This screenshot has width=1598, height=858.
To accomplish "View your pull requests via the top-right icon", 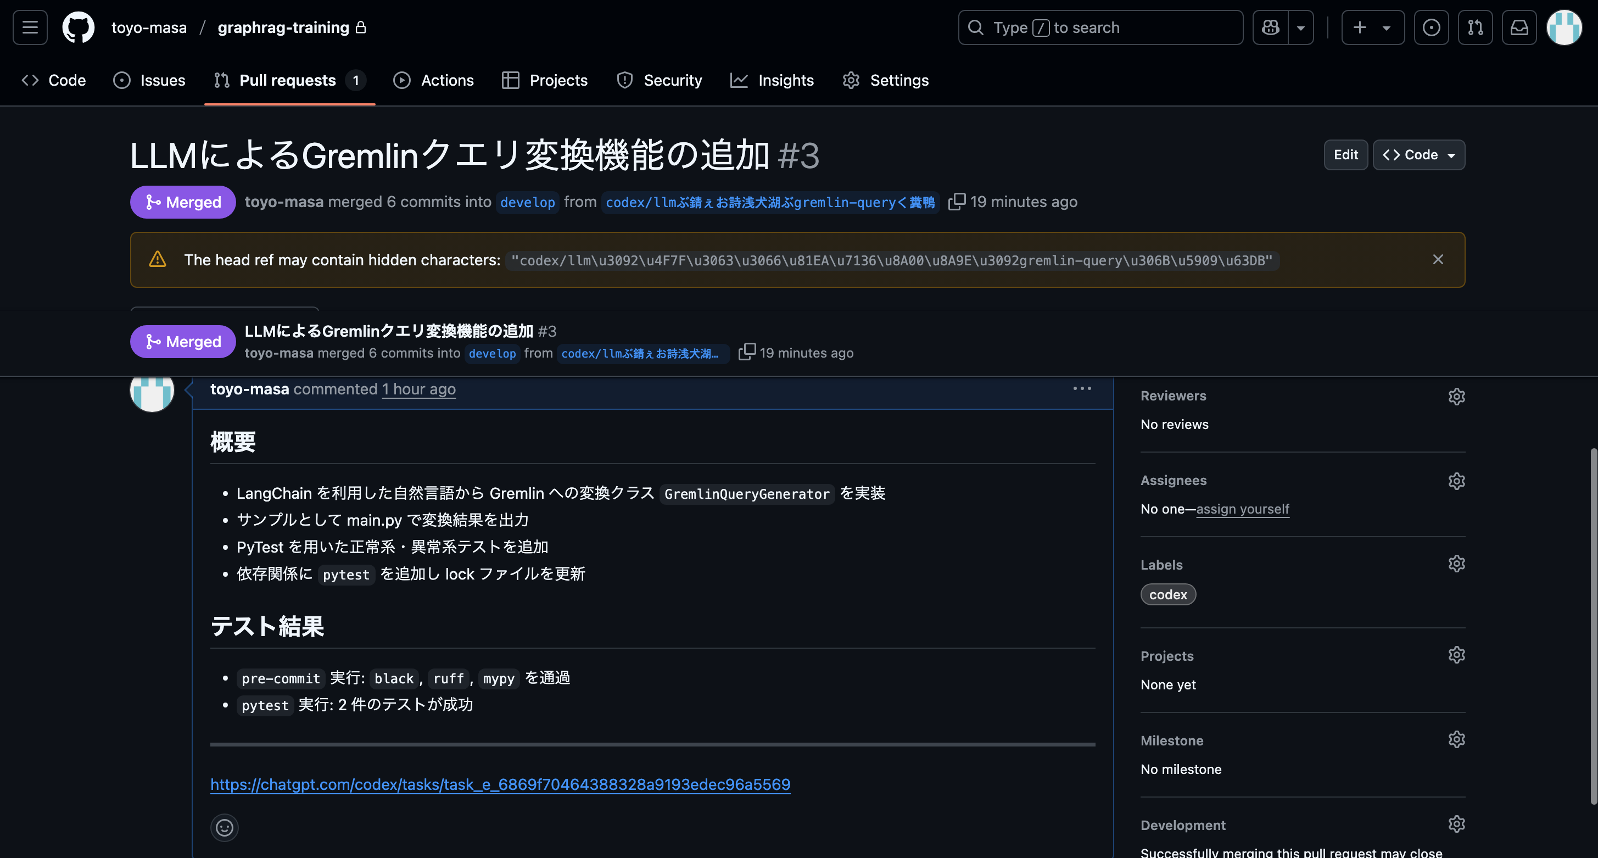I will coord(1475,27).
